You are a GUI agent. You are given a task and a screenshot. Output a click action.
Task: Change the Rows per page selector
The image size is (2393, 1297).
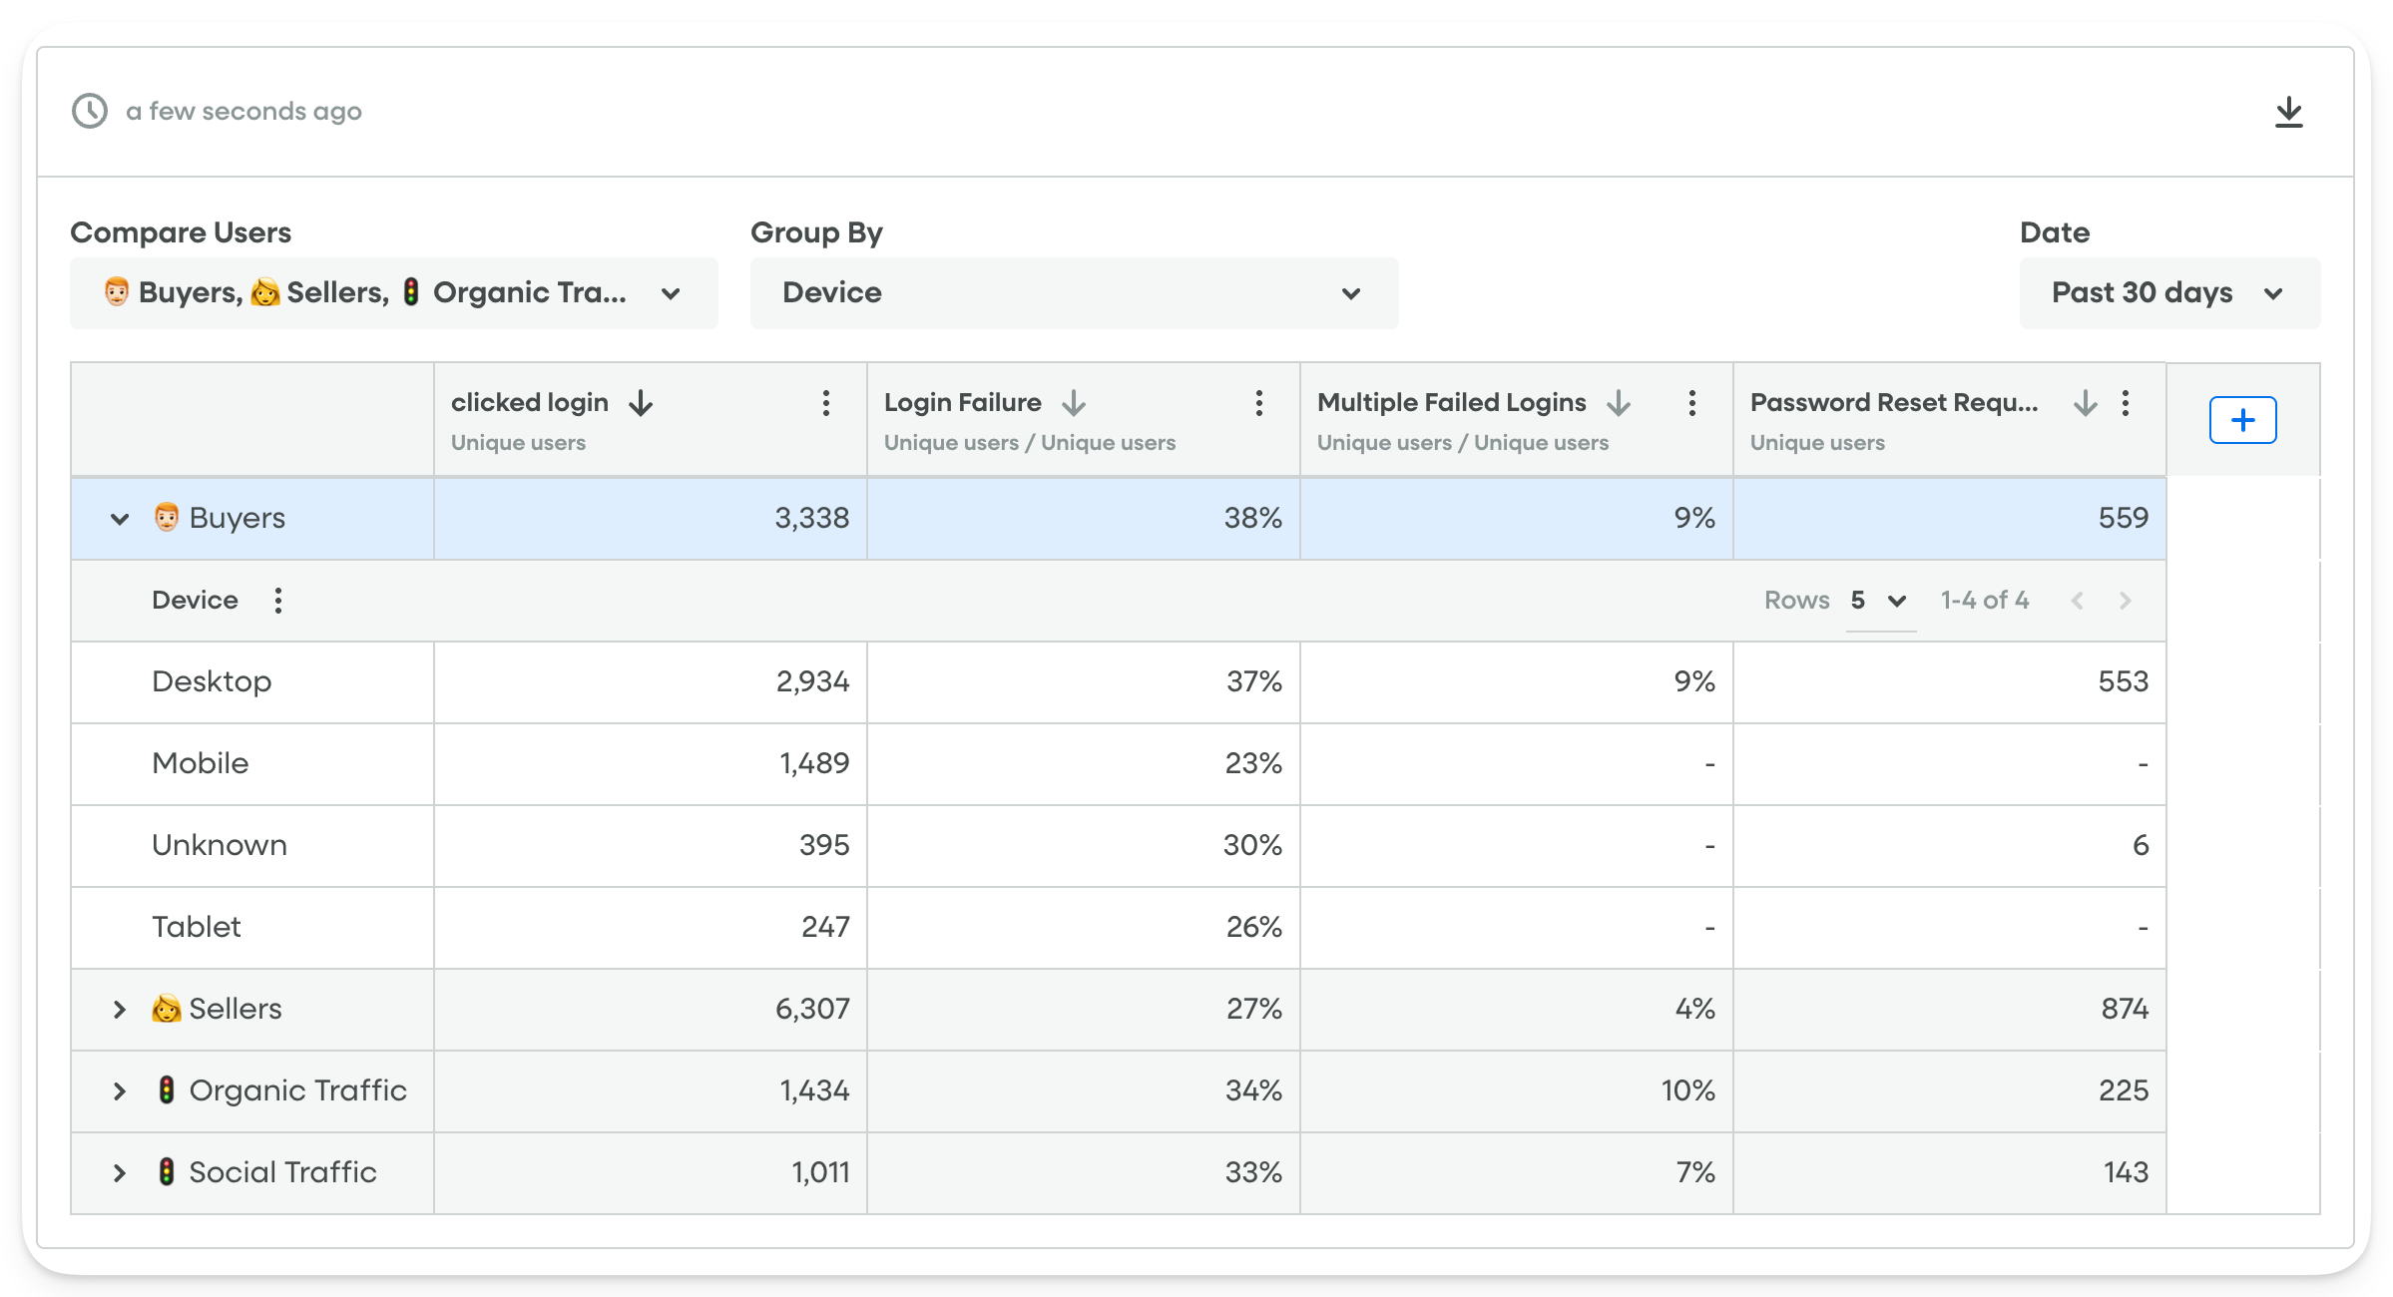1879,601
